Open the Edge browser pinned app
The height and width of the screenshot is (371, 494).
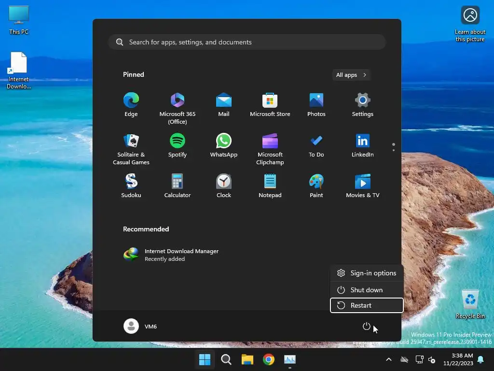pyautogui.click(x=131, y=105)
